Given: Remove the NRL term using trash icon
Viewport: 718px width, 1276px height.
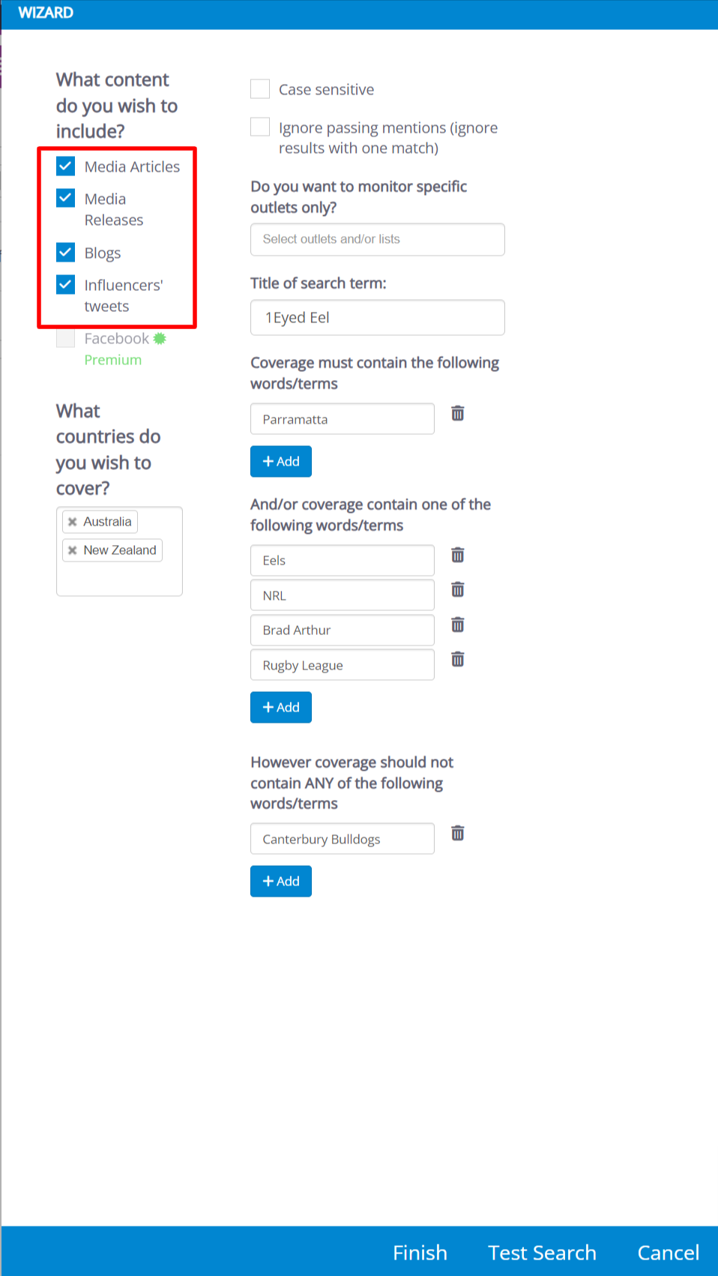Looking at the screenshot, I should [457, 590].
